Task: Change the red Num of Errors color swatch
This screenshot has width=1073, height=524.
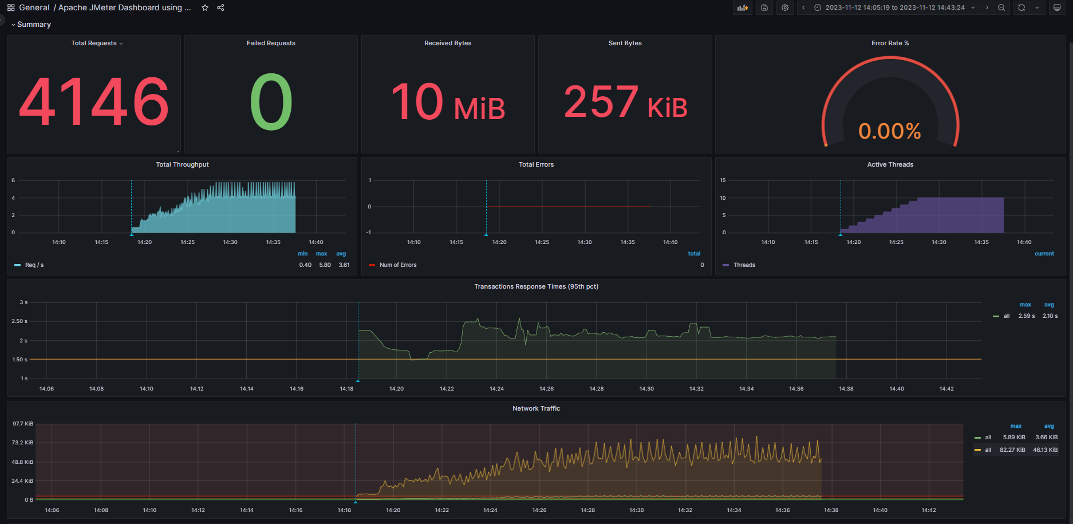Action: 372,265
